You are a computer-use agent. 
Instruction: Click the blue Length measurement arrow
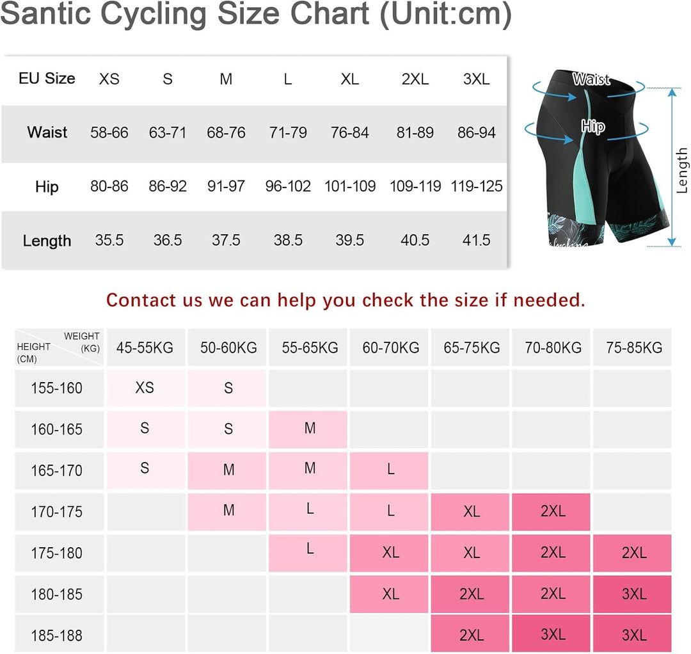point(671,168)
